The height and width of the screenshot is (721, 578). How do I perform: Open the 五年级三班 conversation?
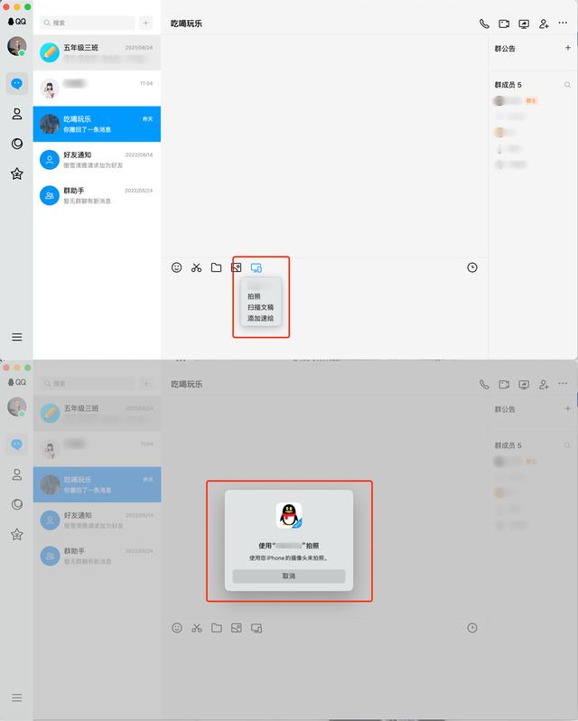click(x=97, y=52)
